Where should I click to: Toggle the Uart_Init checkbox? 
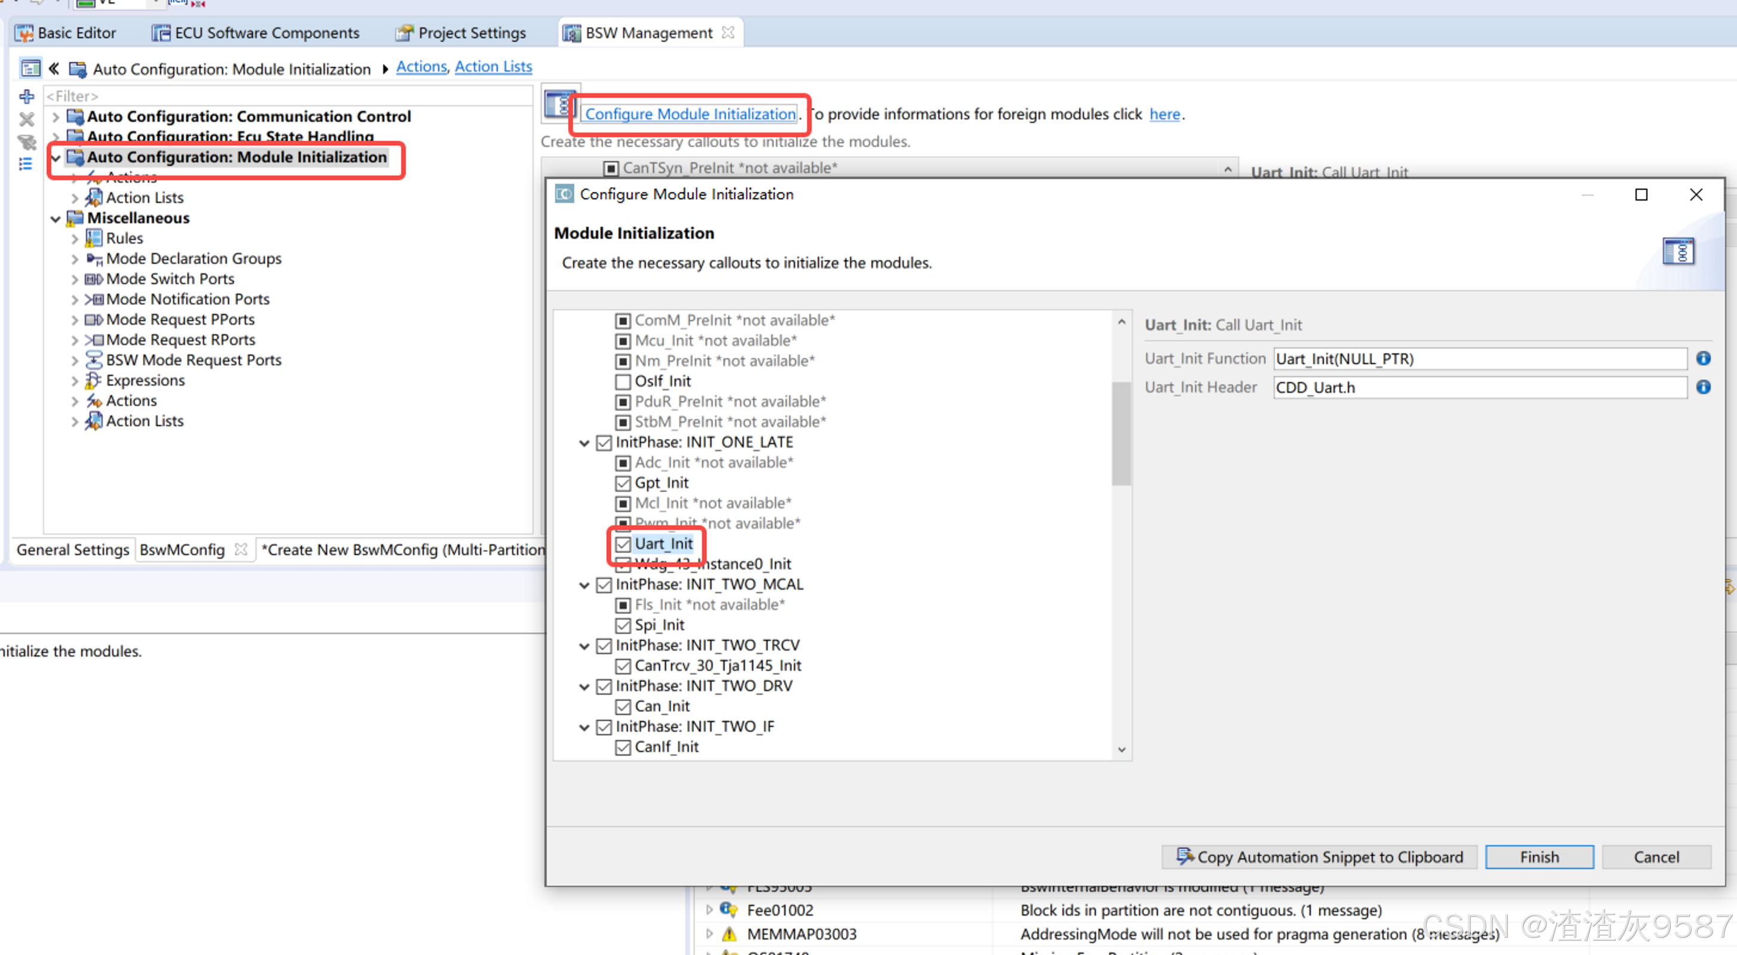[623, 544]
